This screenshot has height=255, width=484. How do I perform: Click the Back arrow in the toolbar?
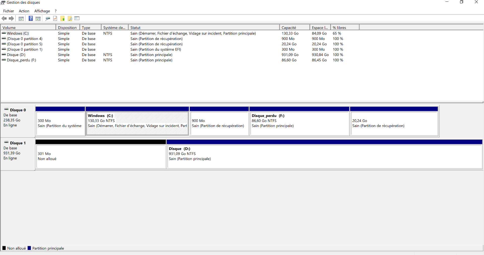4,18
